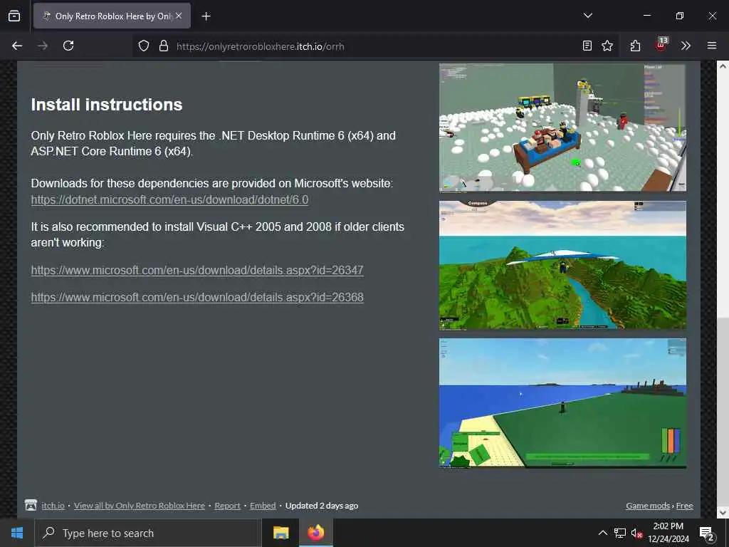Open the clock showing 2:02 PM
729x547 pixels.
[668, 533]
